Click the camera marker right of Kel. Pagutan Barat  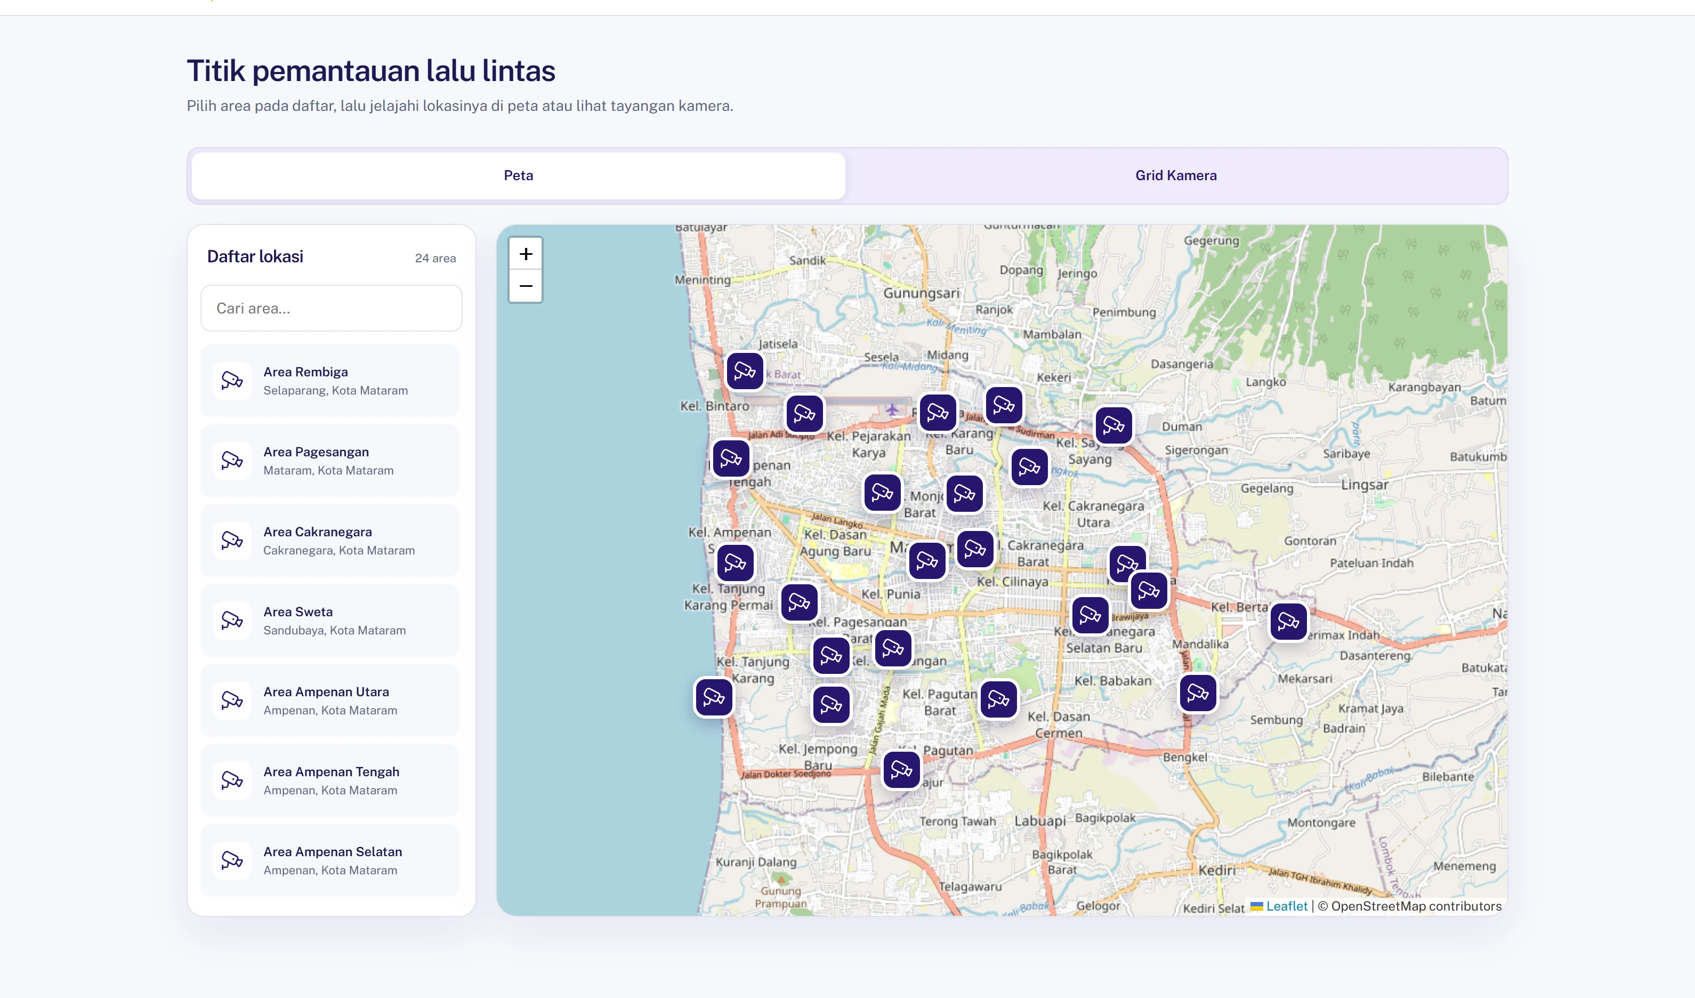point(998,700)
